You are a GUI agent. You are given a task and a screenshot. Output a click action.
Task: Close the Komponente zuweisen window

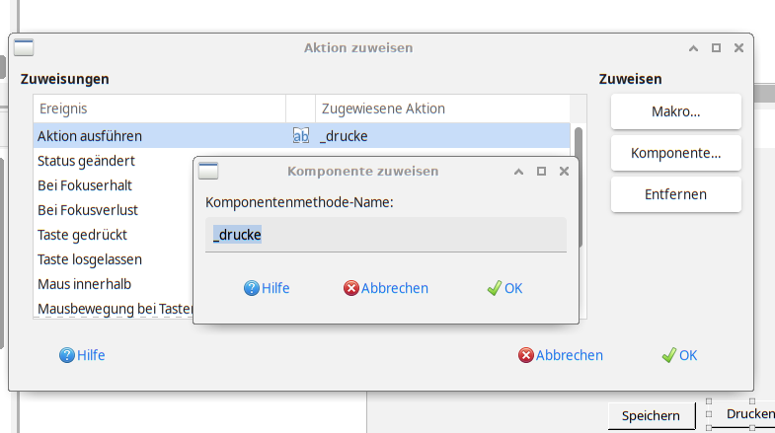pyautogui.click(x=564, y=172)
